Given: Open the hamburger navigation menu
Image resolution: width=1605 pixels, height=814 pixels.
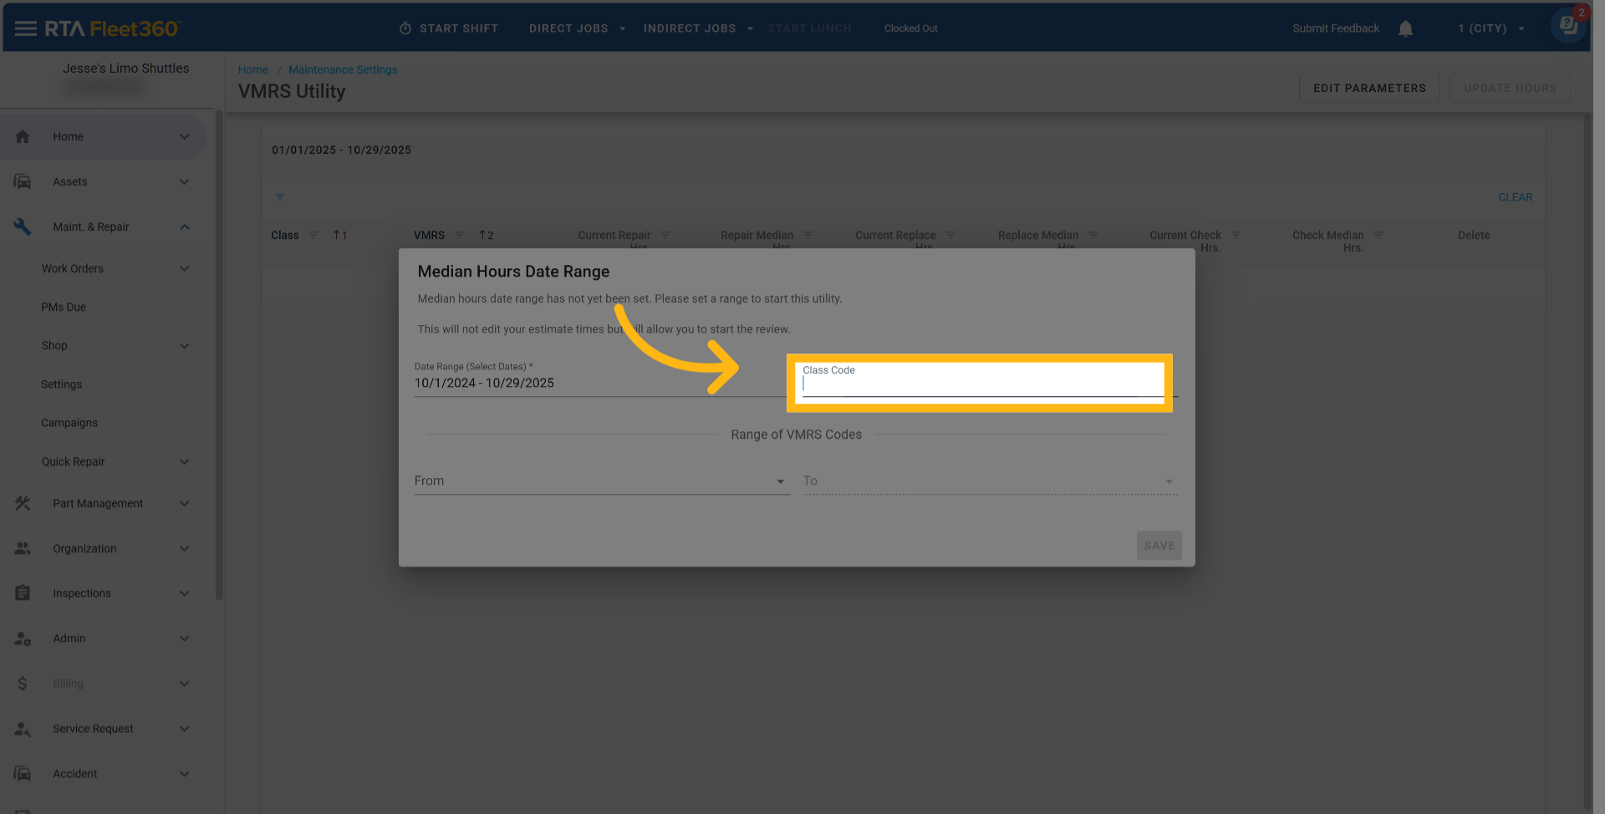Looking at the screenshot, I should 25,28.
